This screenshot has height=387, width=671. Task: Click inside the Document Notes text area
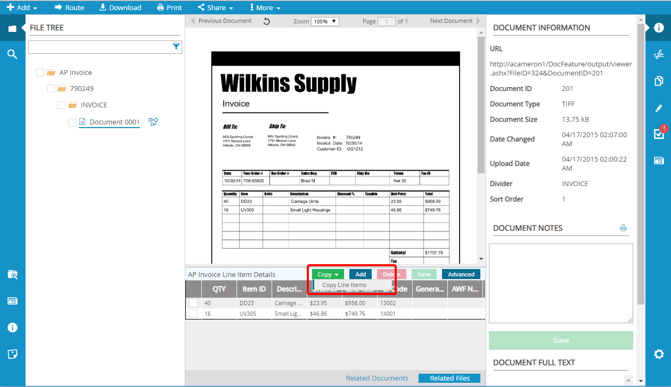click(x=560, y=283)
